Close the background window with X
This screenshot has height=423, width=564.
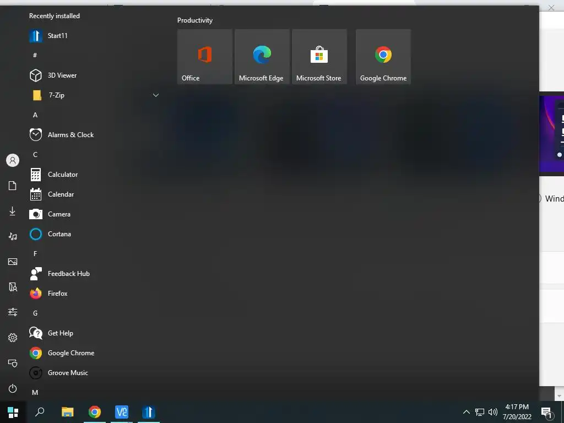(551, 8)
